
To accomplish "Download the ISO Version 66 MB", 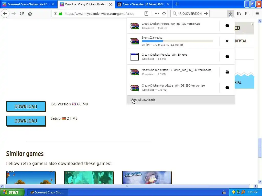I will (x=26, y=106).
